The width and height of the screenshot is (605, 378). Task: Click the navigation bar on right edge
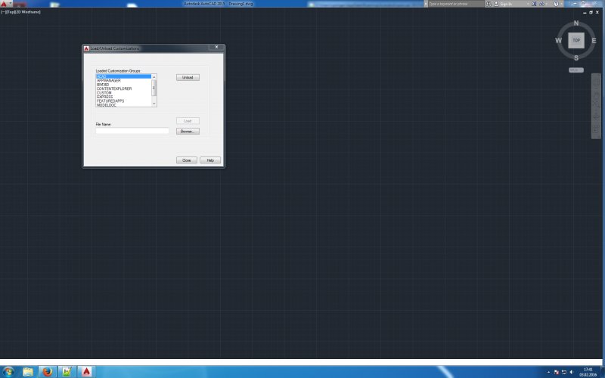click(596, 106)
